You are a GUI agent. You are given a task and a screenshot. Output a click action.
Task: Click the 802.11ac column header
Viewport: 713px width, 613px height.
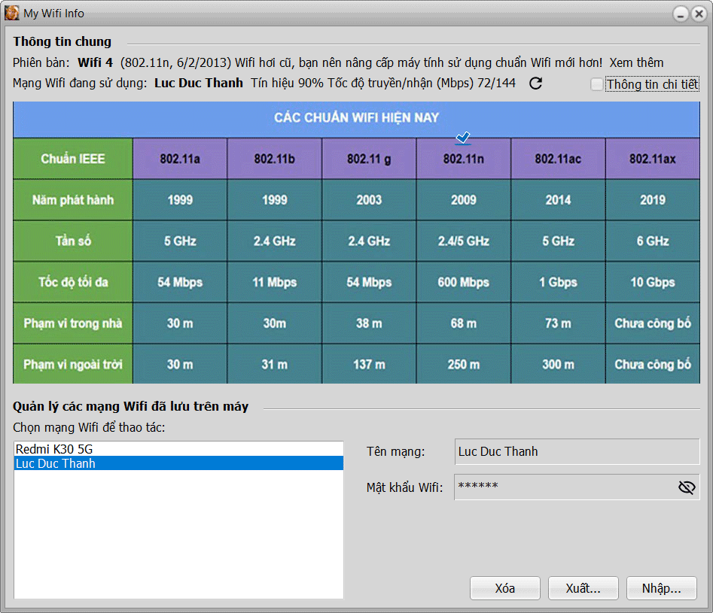pos(558,159)
